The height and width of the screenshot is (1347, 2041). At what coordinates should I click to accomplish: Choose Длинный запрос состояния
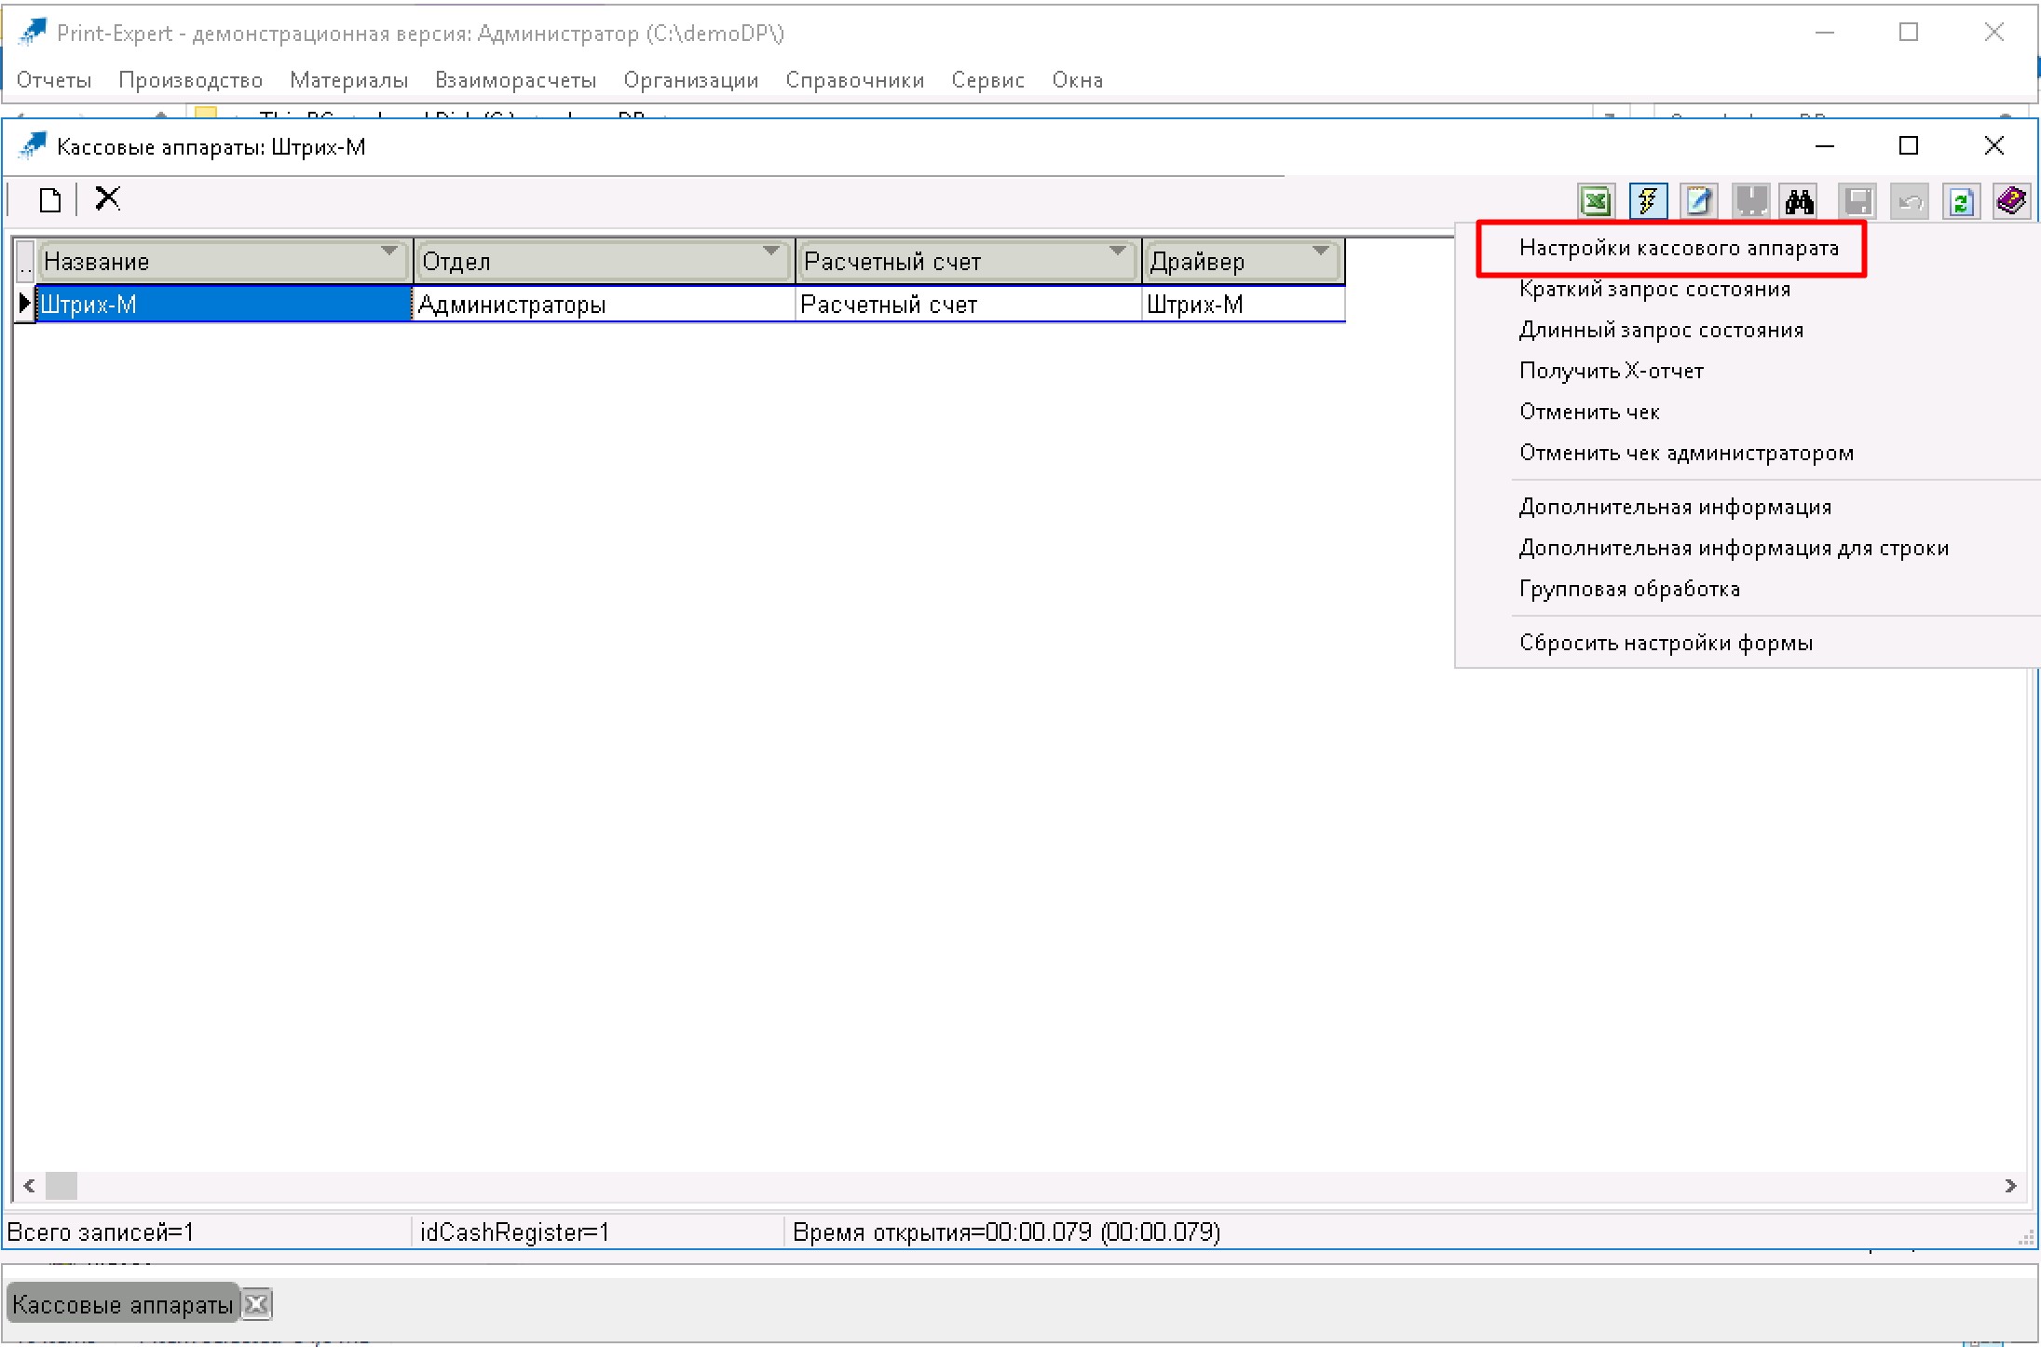tap(1661, 330)
